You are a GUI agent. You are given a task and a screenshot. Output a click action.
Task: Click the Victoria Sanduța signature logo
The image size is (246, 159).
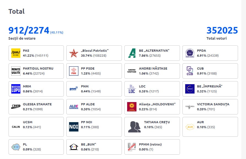click(x=190, y=107)
